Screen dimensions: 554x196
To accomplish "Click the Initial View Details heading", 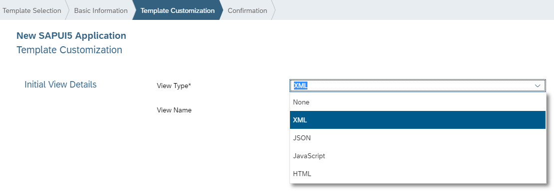I will (60, 85).
